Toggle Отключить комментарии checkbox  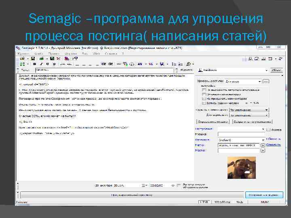tap(204, 94)
